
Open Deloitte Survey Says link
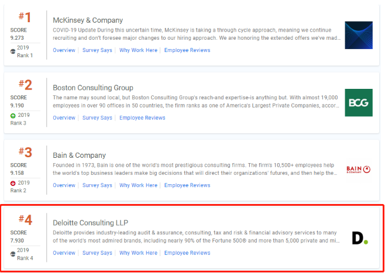point(97,253)
